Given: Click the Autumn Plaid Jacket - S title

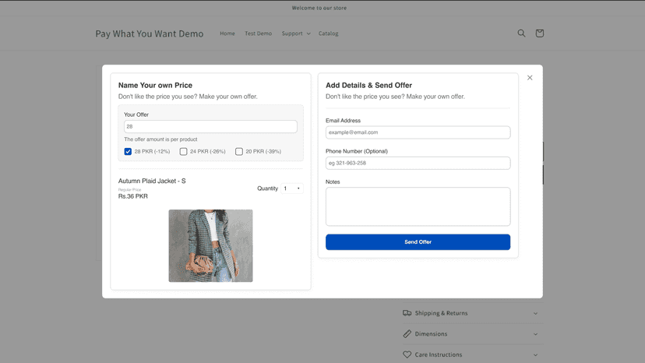Looking at the screenshot, I should tap(152, 181).
